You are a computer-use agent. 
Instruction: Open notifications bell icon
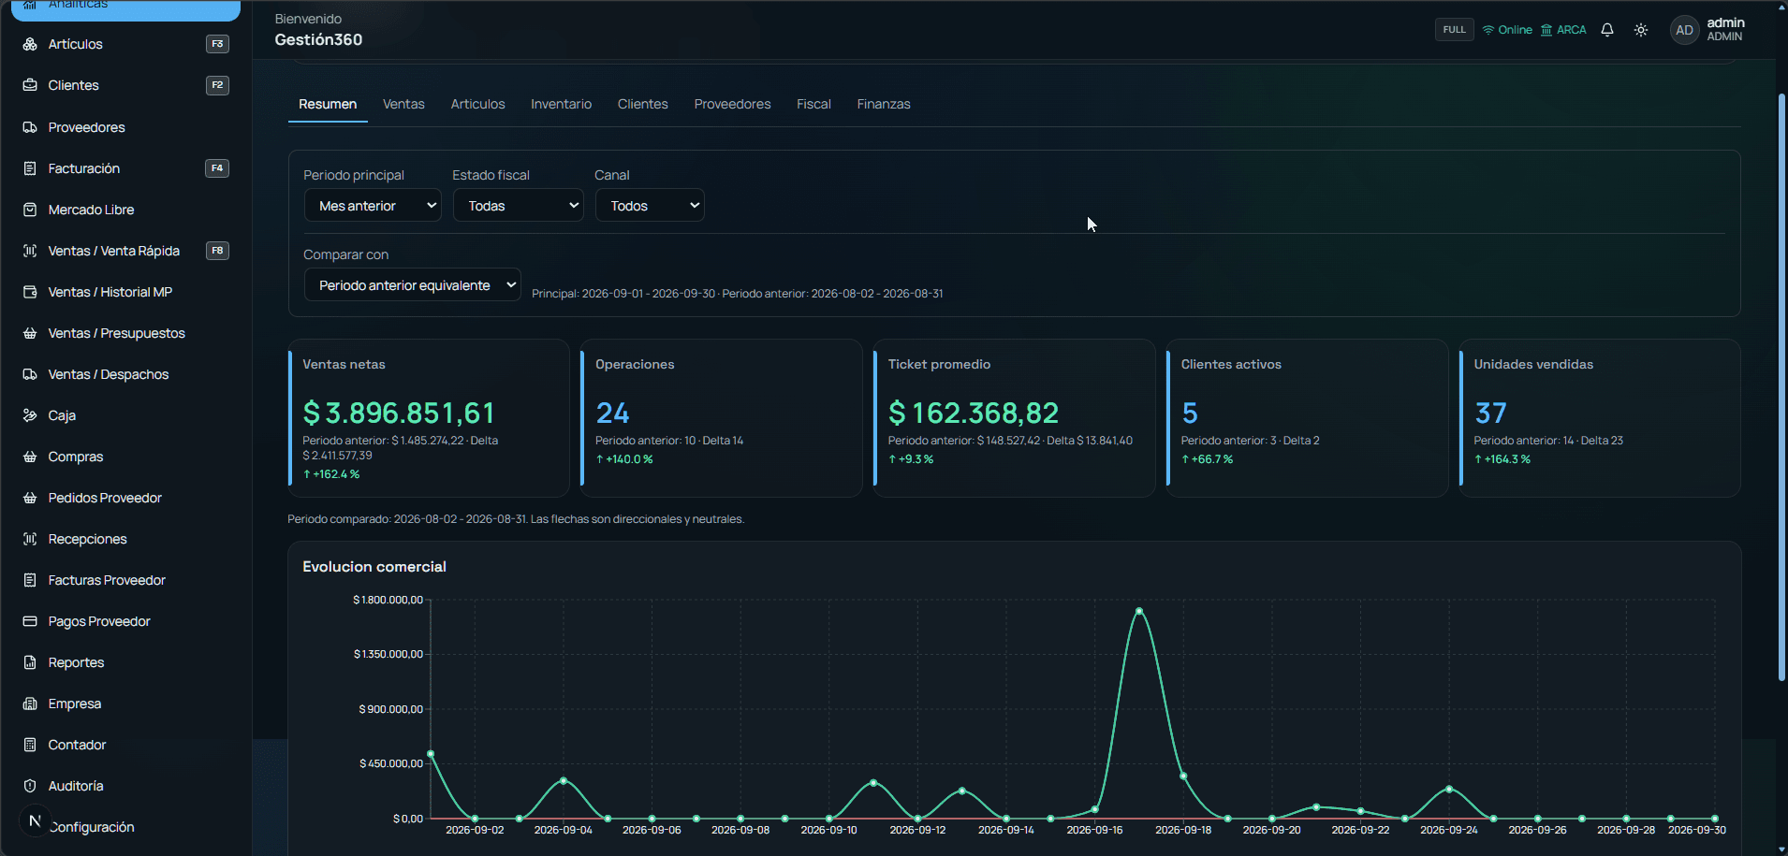click(x=1607, y=30)
